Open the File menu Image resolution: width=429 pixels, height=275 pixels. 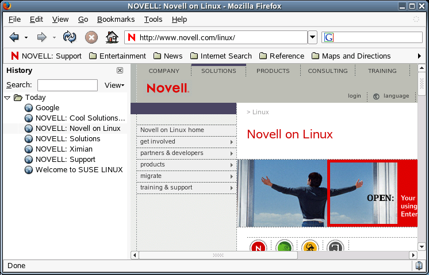pos(14,20)
